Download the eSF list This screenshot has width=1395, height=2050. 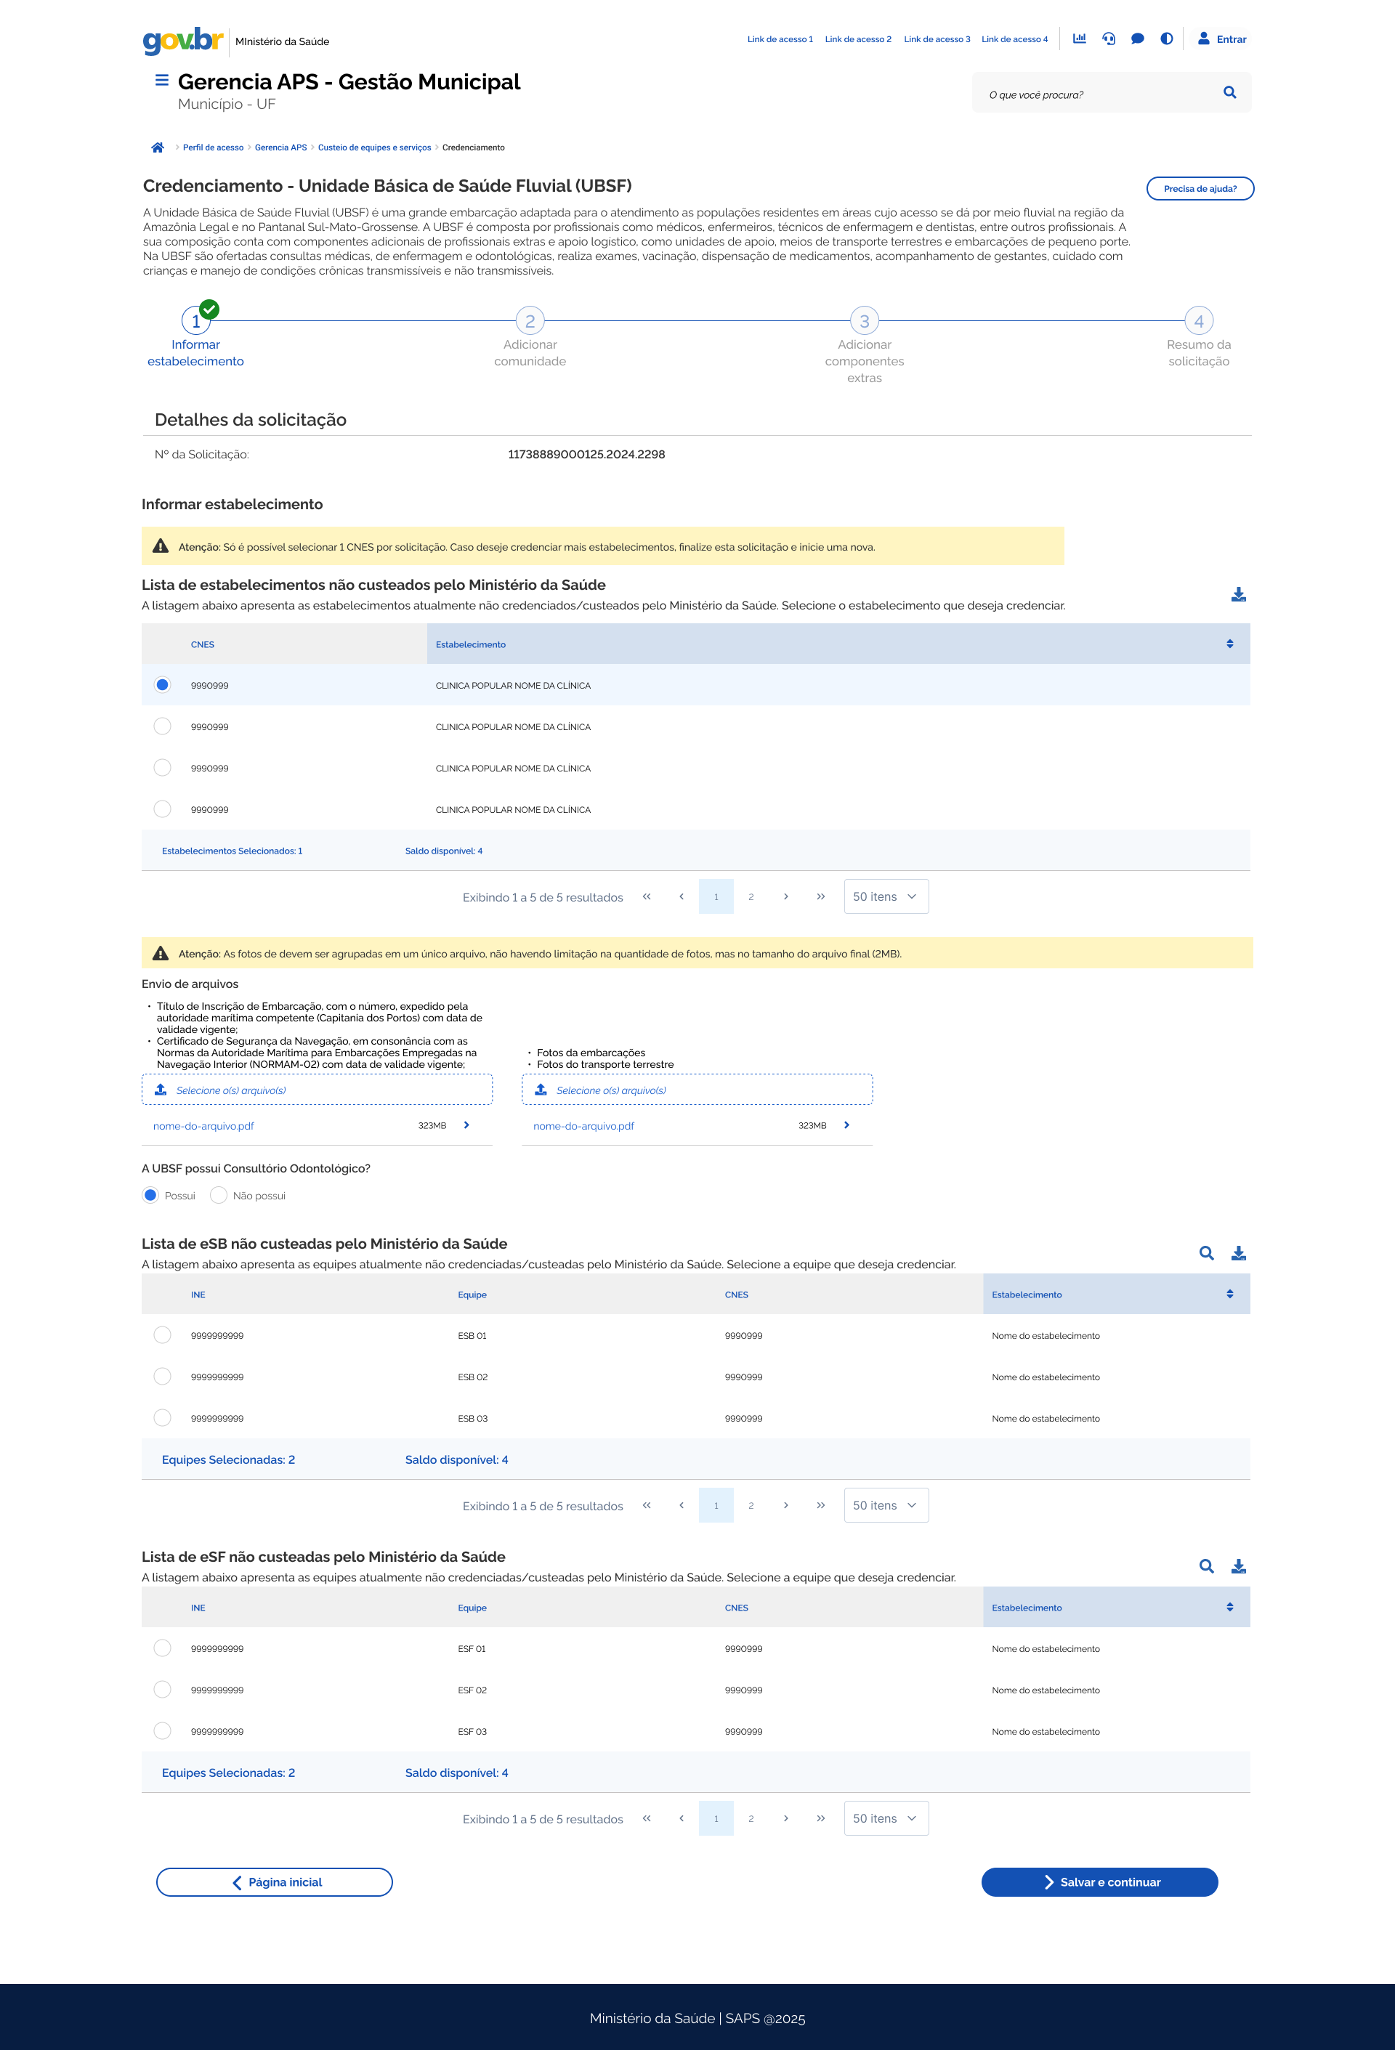click(x=1238, y=1567)
